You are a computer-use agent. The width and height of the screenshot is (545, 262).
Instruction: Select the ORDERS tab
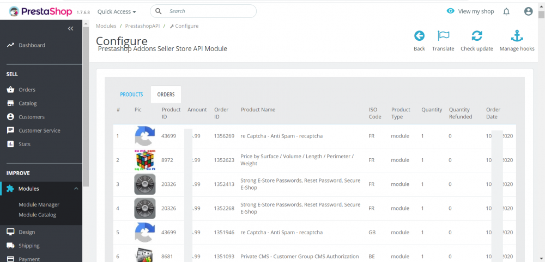(166, 95)
